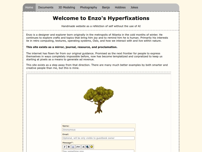Click the paragraph starting 'Enzo is a designer'
The image size is (202, 152).
click(x=97, y=38)
